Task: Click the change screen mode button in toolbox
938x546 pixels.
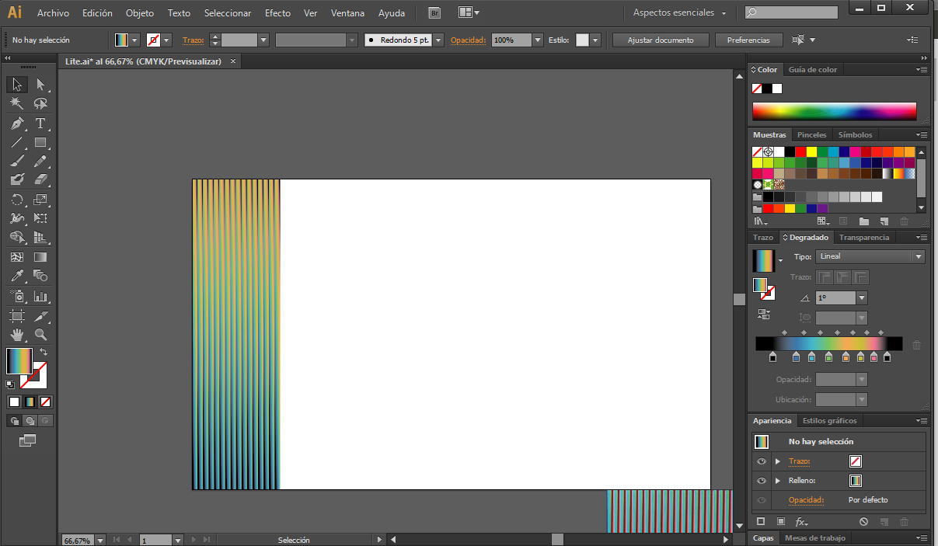Action: pyautogui.click(x=28, y=440)
